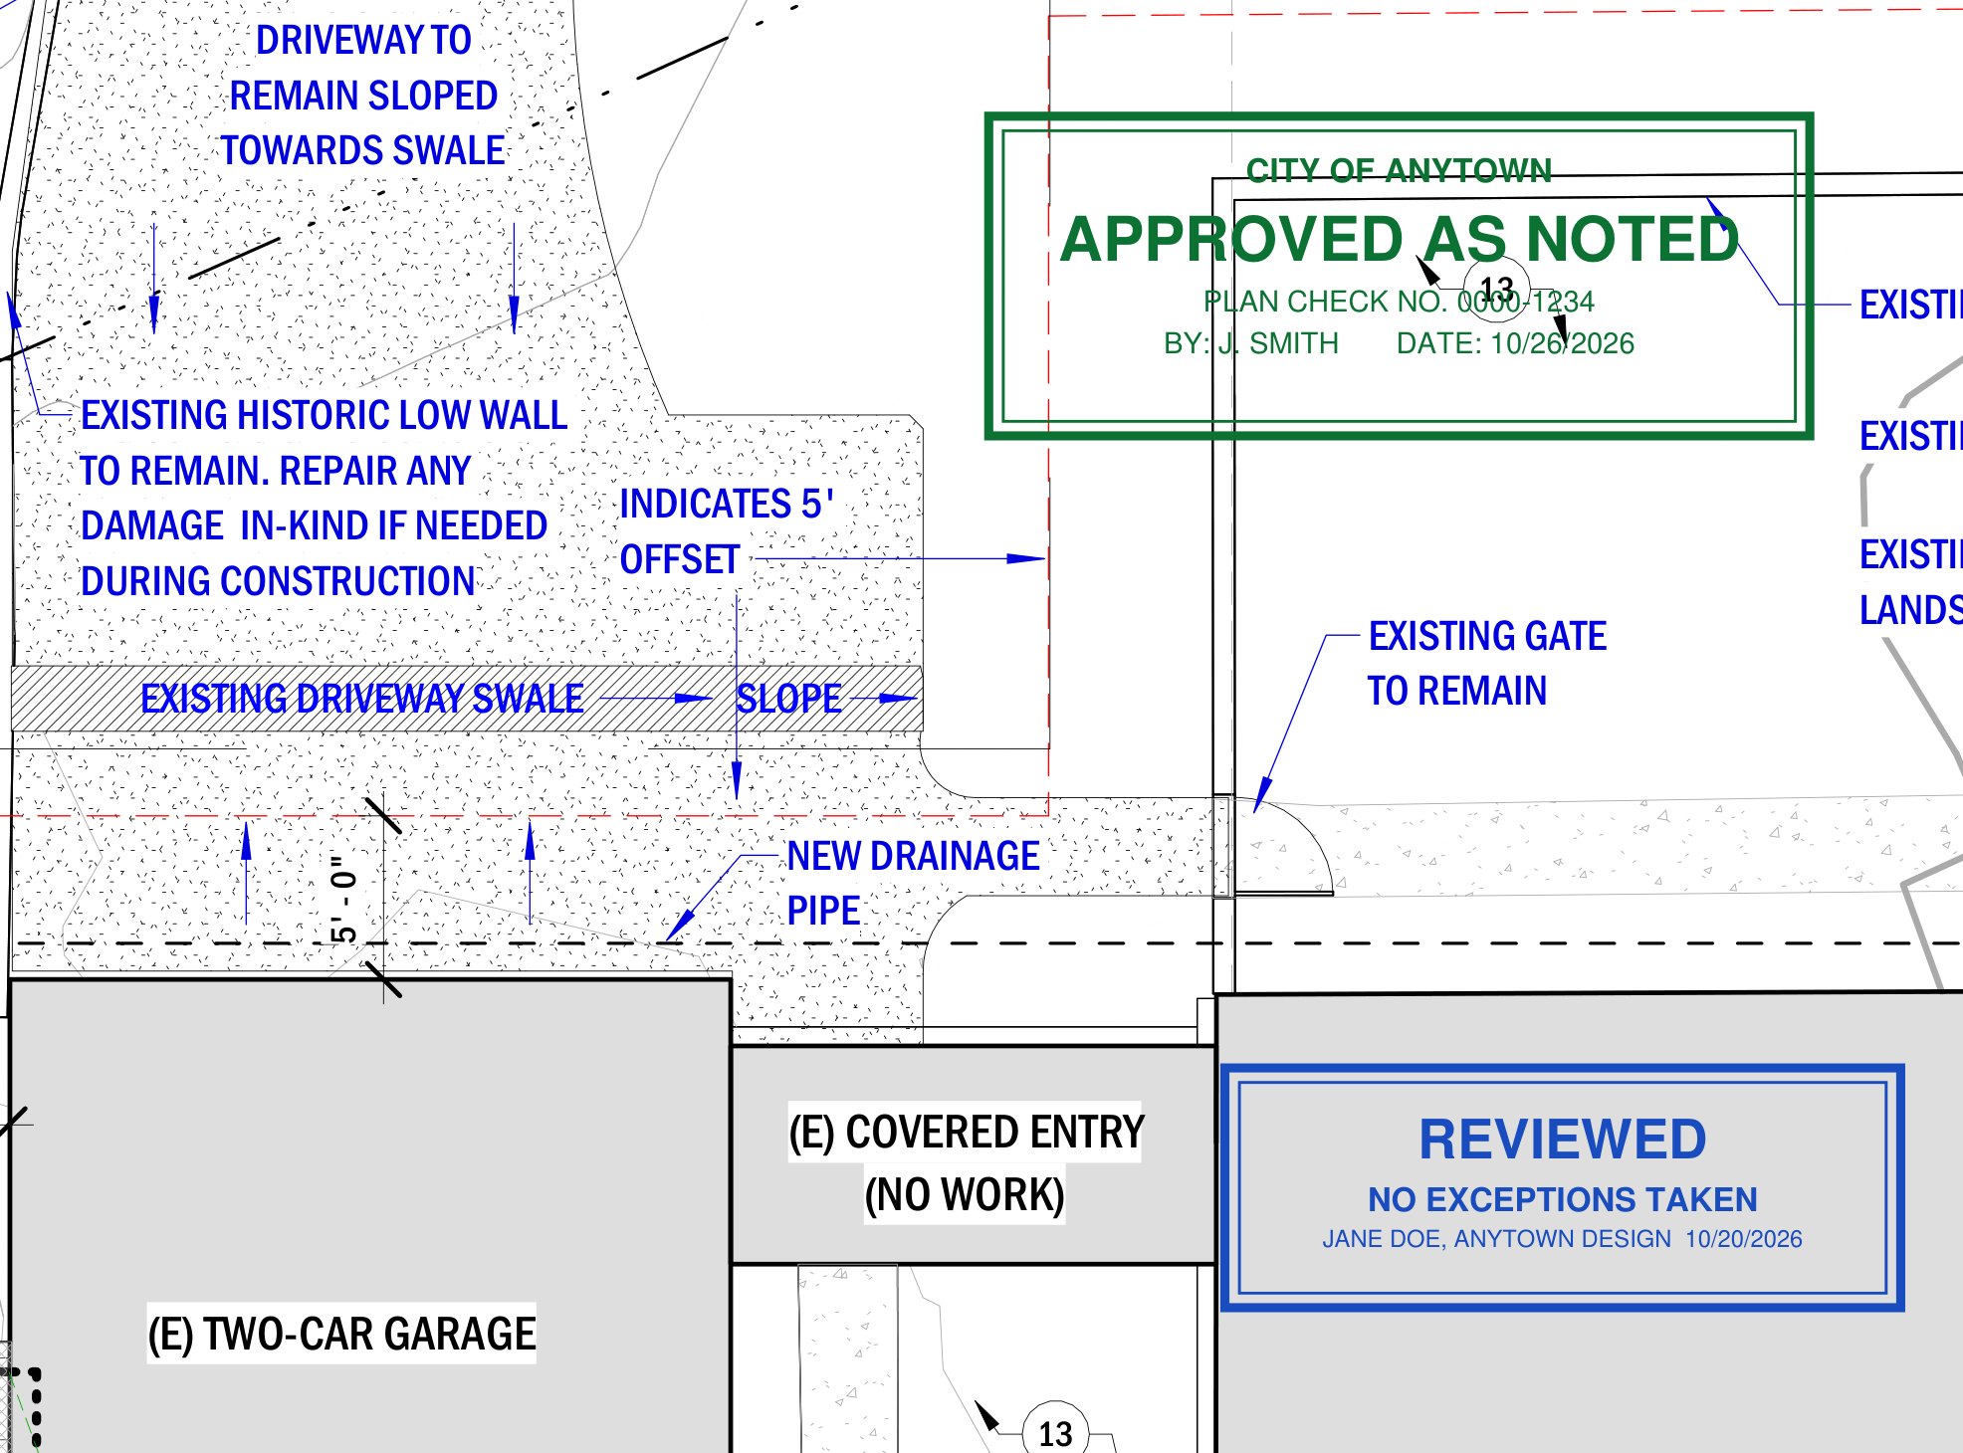The height and width of the screenshot is (1453, 1963).
Task: Select 'DATE: 10/26/2026' on approval stamp
Action: point(1515,343)
